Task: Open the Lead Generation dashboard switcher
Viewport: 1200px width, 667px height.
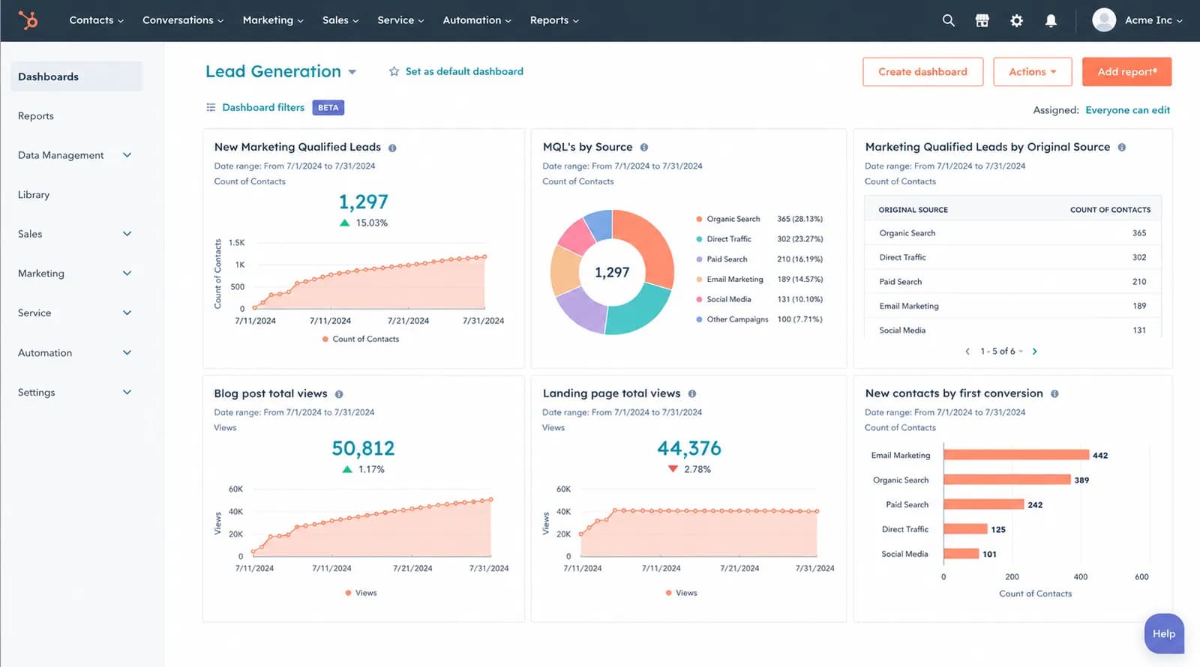Action: 281,71
